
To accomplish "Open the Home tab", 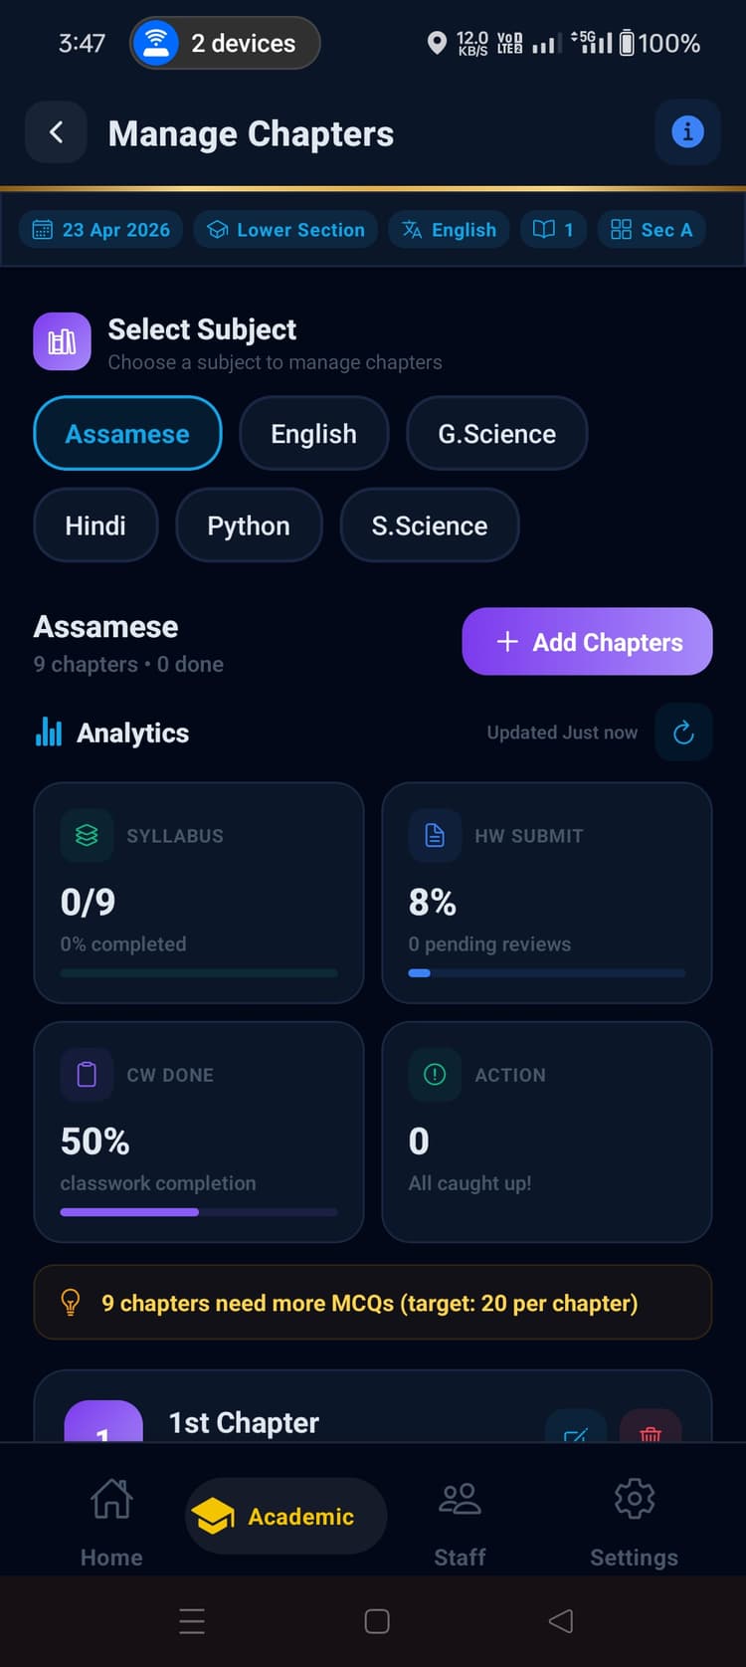I will point(110,1518).
